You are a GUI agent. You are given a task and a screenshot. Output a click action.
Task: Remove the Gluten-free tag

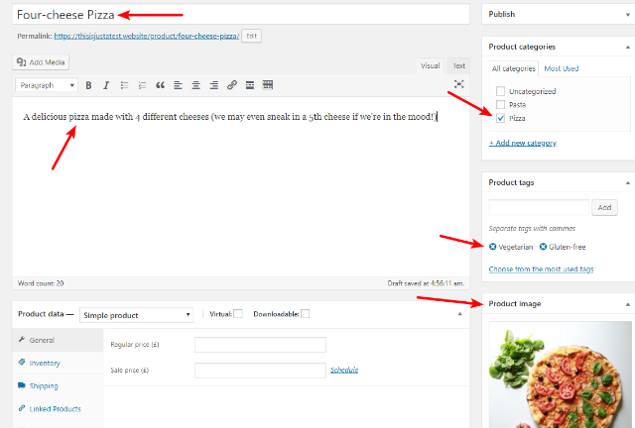[543, 247]
